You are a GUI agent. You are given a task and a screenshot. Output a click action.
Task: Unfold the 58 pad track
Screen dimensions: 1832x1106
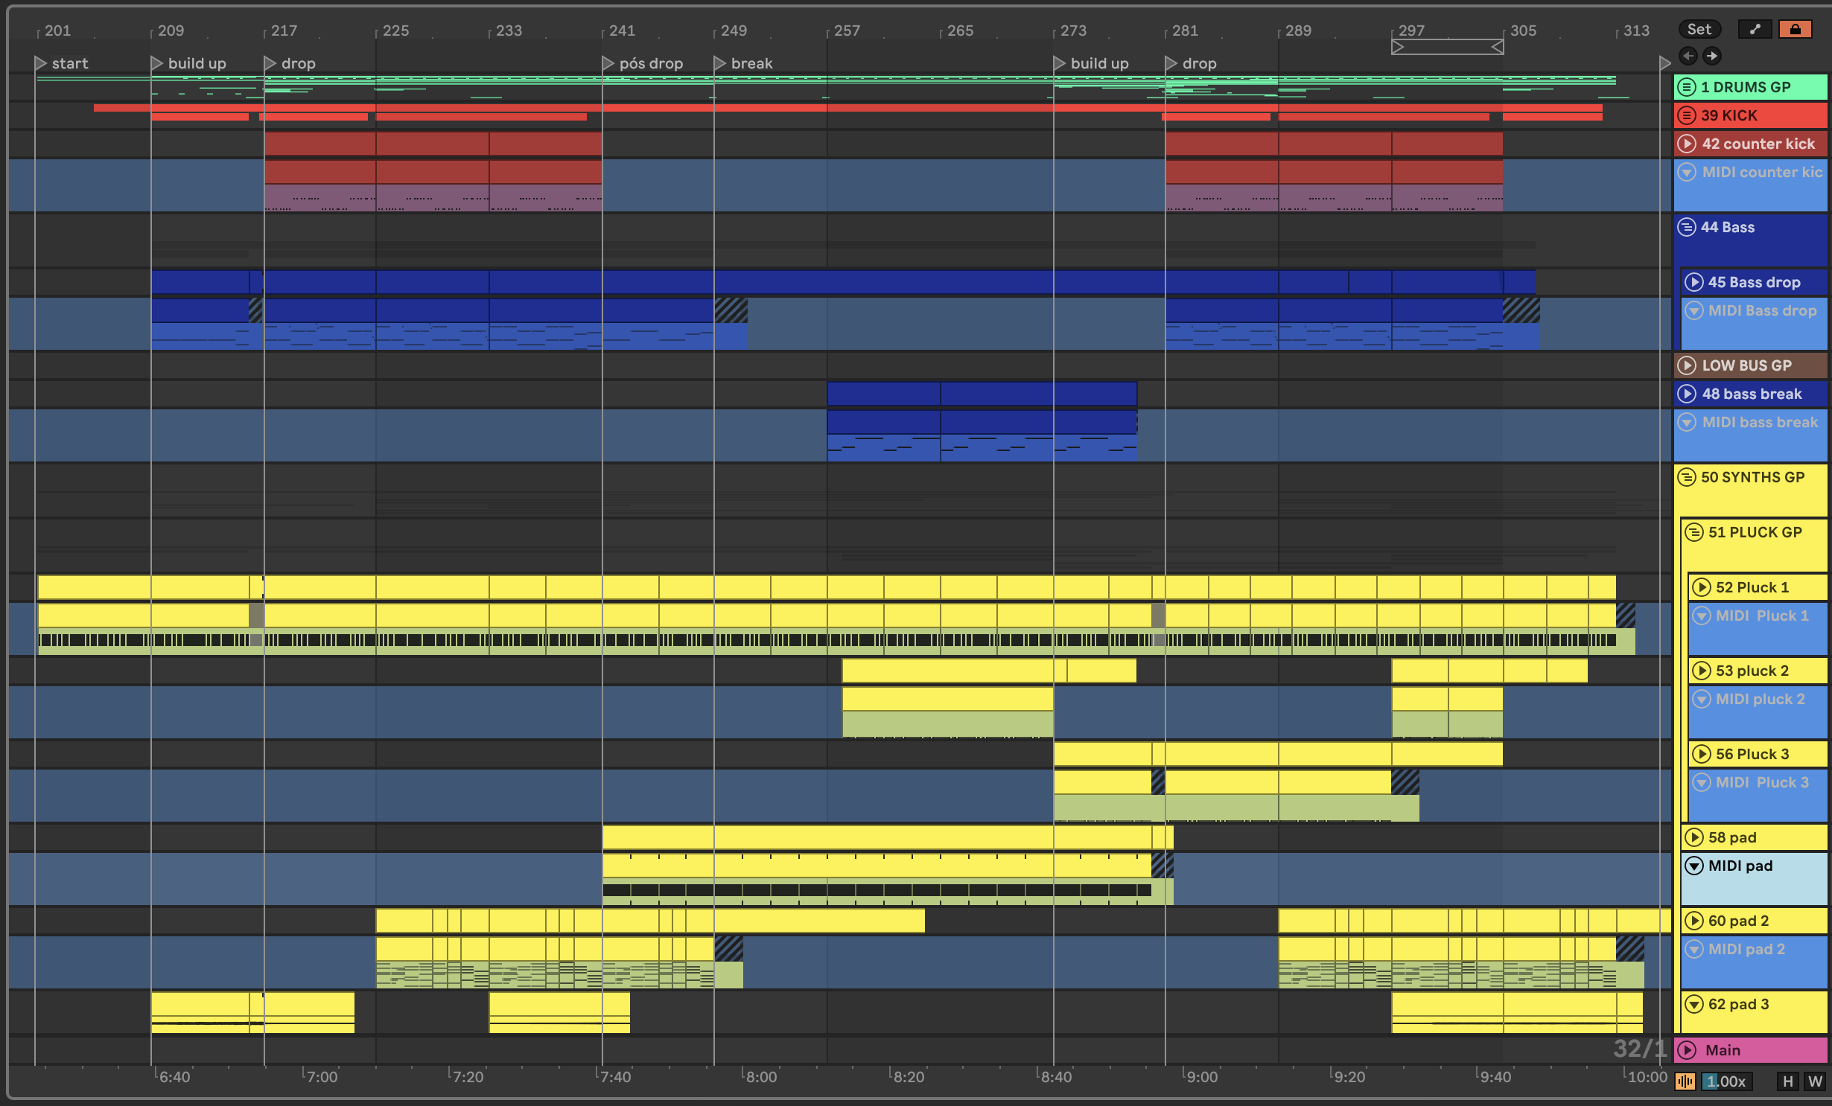point(1694,837)
